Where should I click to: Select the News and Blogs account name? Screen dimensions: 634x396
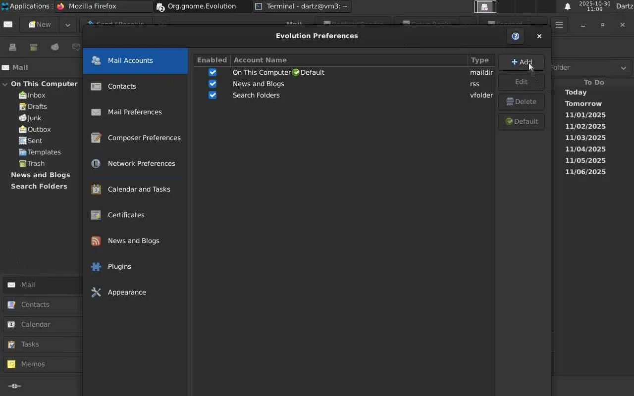tap(259, 84)
